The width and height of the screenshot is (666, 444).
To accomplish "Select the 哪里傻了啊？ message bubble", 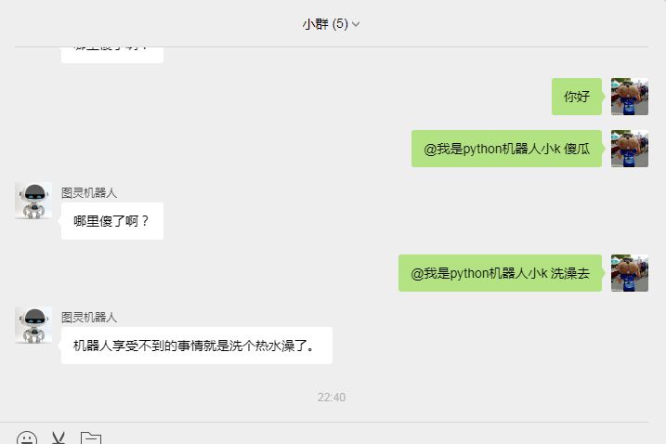I will pyautogui.click(x=112, y=221).
